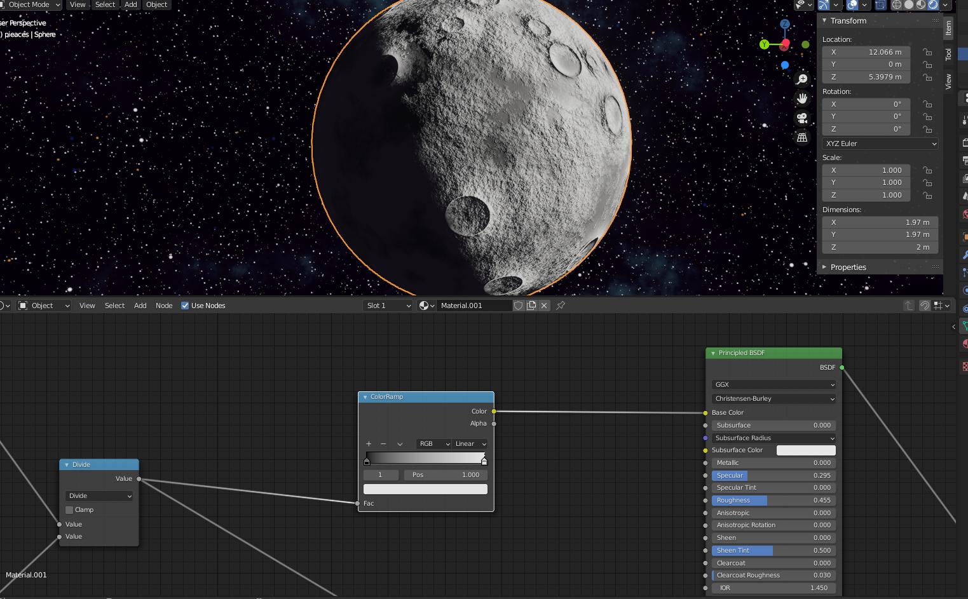The image size is (968, 599).
Task: Open the node editor Add menu
Action: tap(140, 306)
